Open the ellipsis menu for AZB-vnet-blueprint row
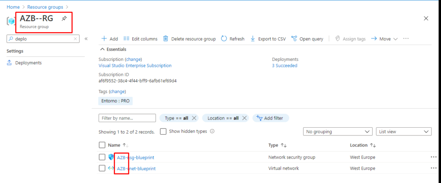The width and height of the screenshot is (441, 183). coord(433,168)
